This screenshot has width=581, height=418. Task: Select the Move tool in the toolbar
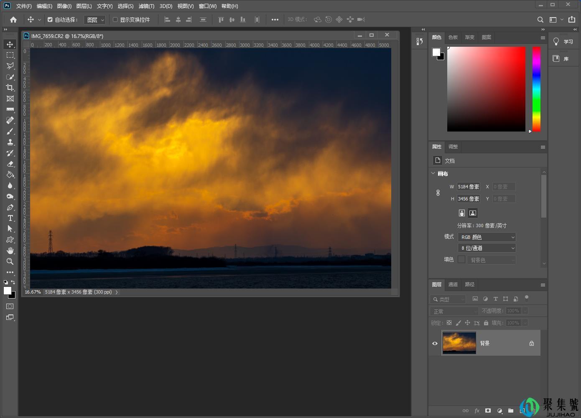[x=10, y=44]
